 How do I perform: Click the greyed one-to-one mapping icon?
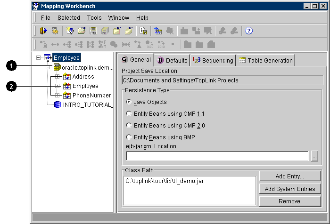click(55, 44)
